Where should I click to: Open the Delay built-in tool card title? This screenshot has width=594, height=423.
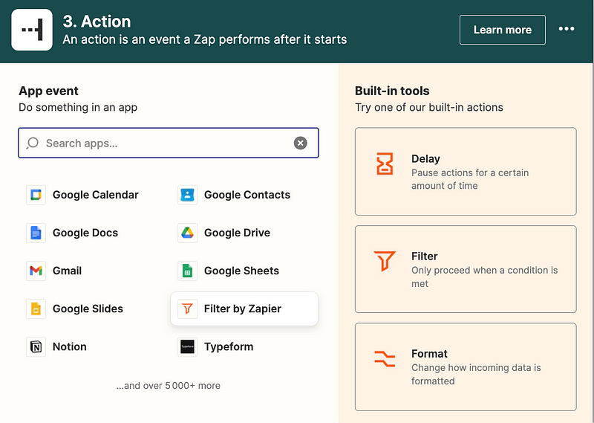[425, 158]
